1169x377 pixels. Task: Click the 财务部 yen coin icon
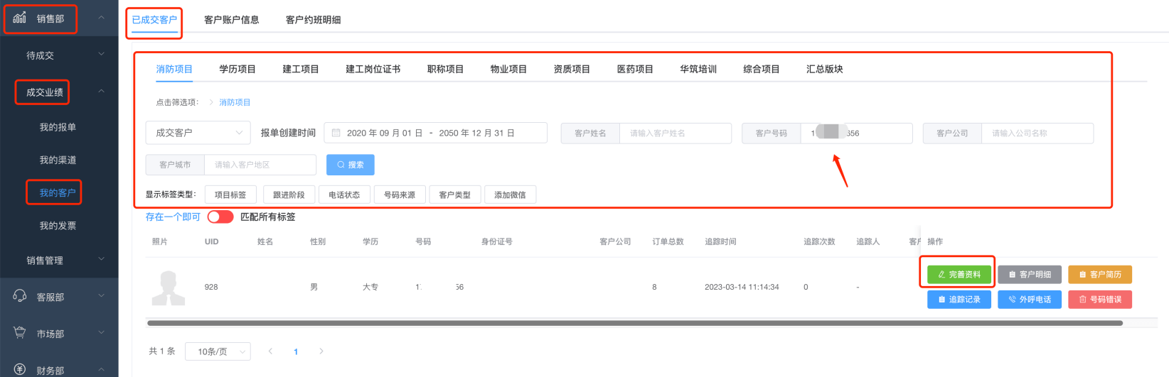pyautogui.click(x=20, y=369)
